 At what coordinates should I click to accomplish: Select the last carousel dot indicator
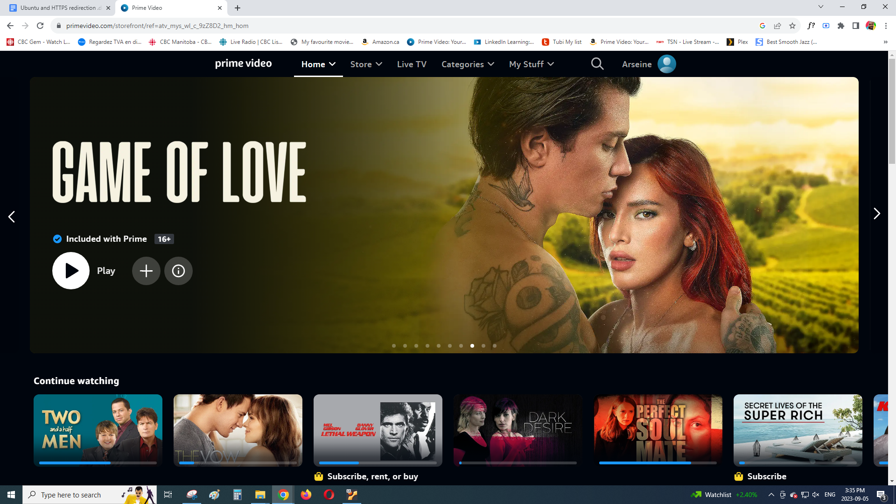[495, 346]
